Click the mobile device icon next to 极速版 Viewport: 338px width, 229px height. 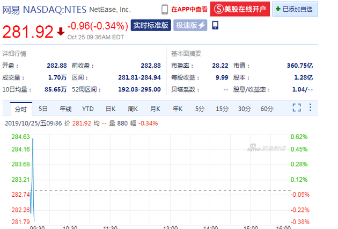tap(215, 25)
